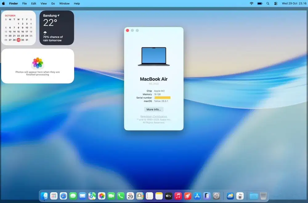This screenshot has height=203, width=308.
Task: Click the Wi-Fi icon in menu bar
Action: tap(251, 3)
